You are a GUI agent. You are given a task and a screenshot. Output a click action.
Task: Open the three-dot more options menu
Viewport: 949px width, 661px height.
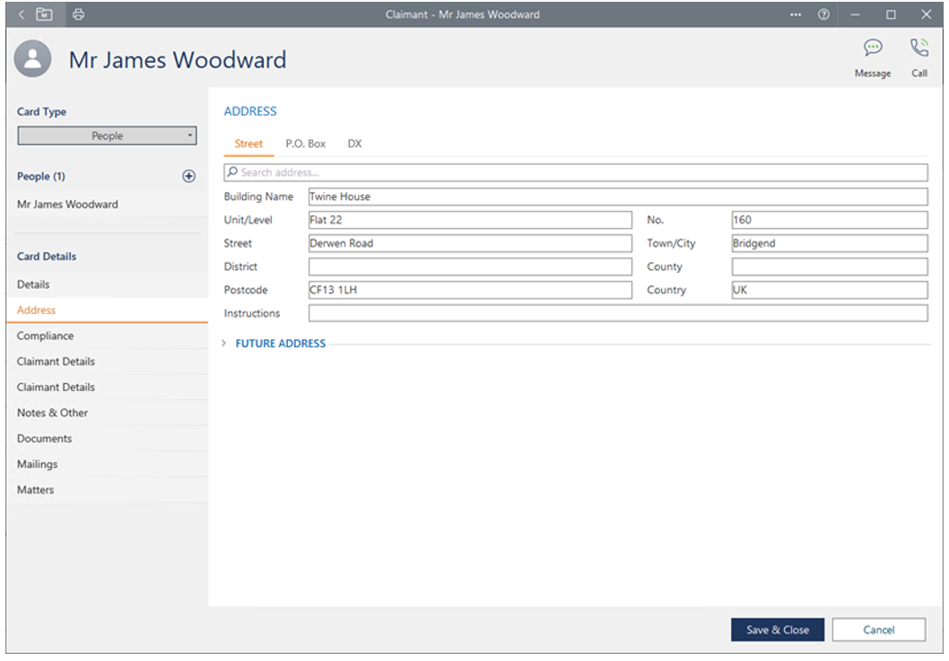pos(796,14)
